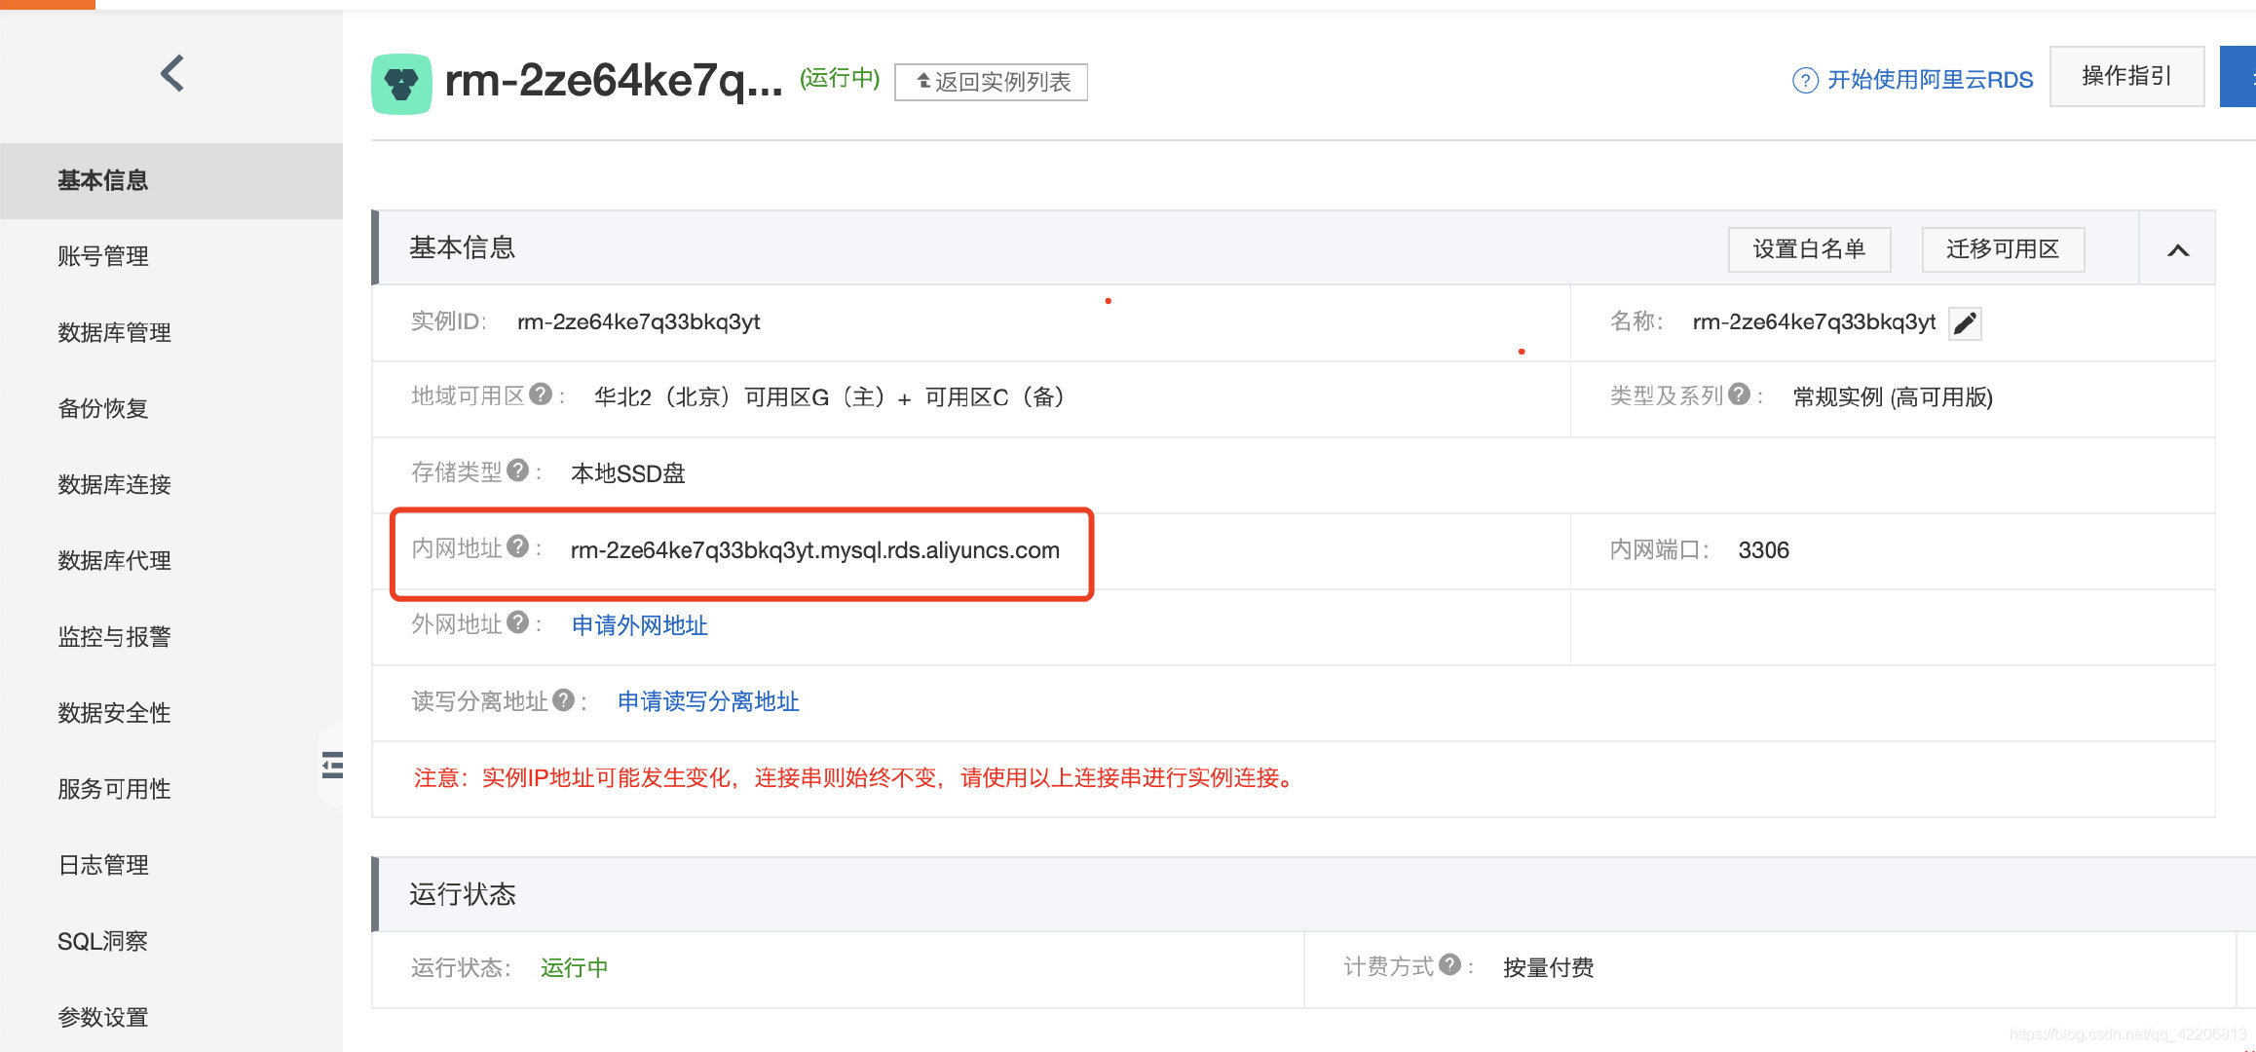The height and width of the screenshot is (1052, 2256).
Task: Open 日志管理 in the sidebar
Action: click(171, 865)
